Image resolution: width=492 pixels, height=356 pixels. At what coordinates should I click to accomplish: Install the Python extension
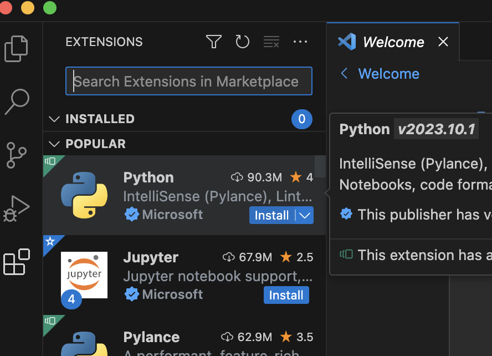[271, 215]
